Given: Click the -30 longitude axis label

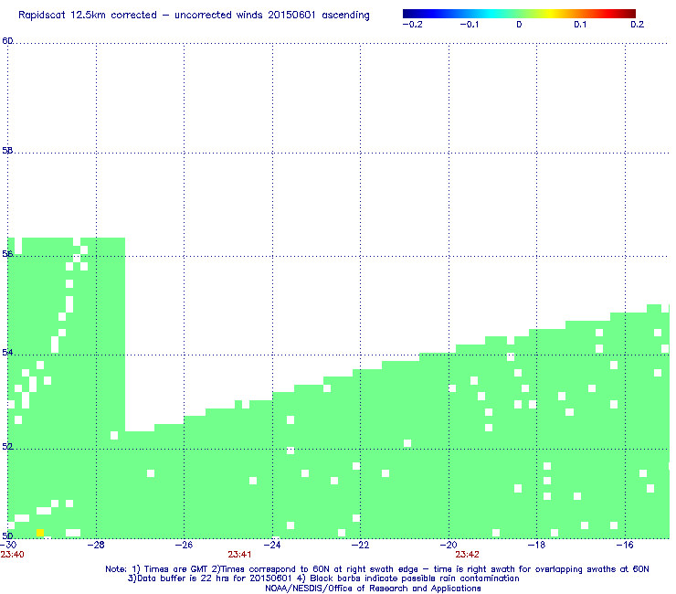Looking at the screenshot, I should pyautogui.click(x=8, y=545).
